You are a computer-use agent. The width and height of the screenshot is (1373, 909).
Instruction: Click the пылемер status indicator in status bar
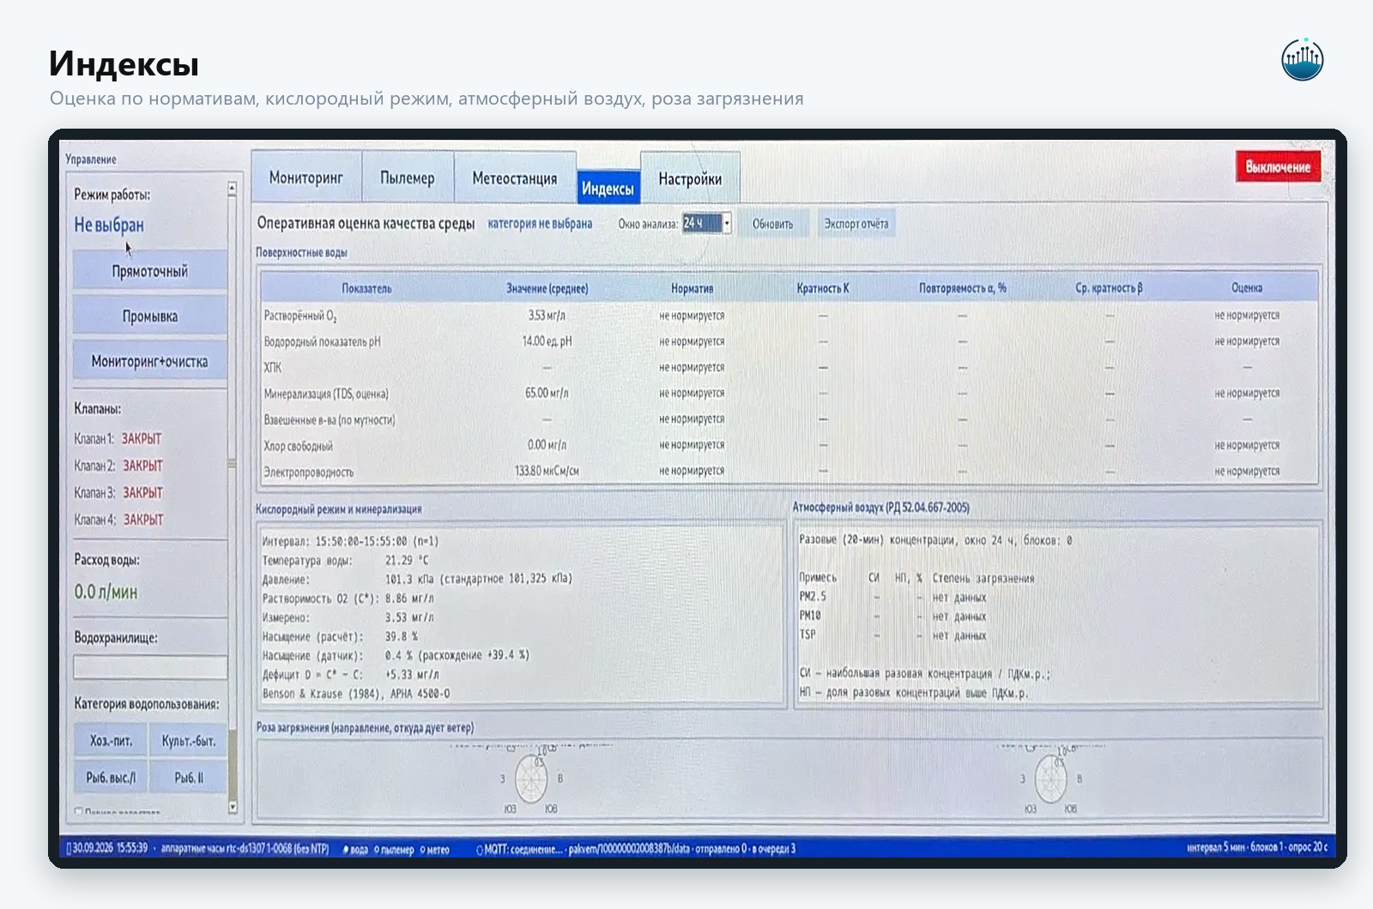tap(394, 849)
